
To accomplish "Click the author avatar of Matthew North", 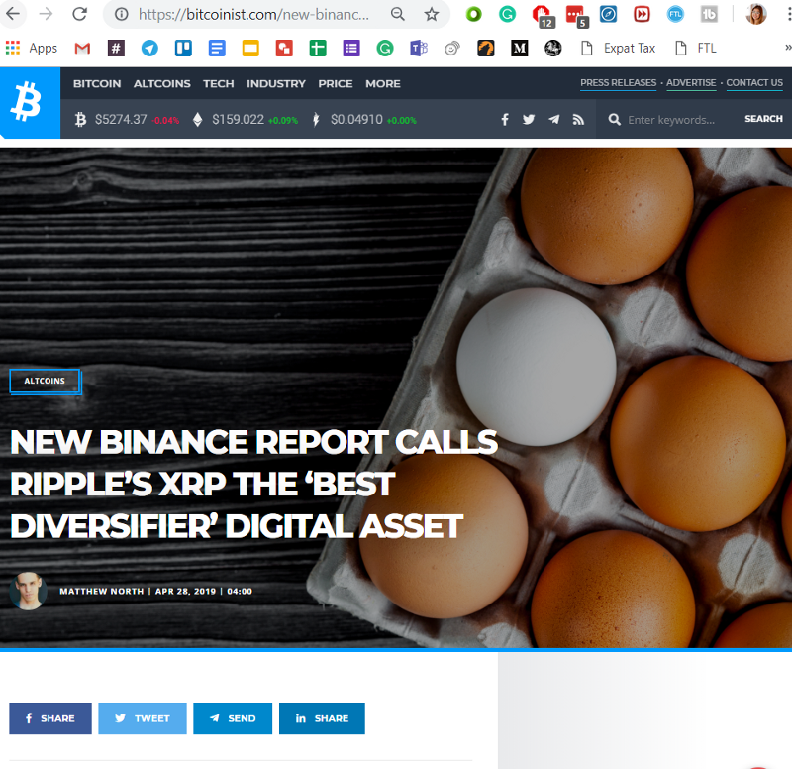I will [x=29, y=591].
